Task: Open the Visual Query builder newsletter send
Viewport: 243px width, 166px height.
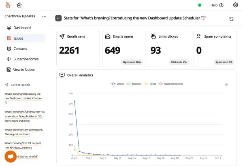Action: coord(25,116)
